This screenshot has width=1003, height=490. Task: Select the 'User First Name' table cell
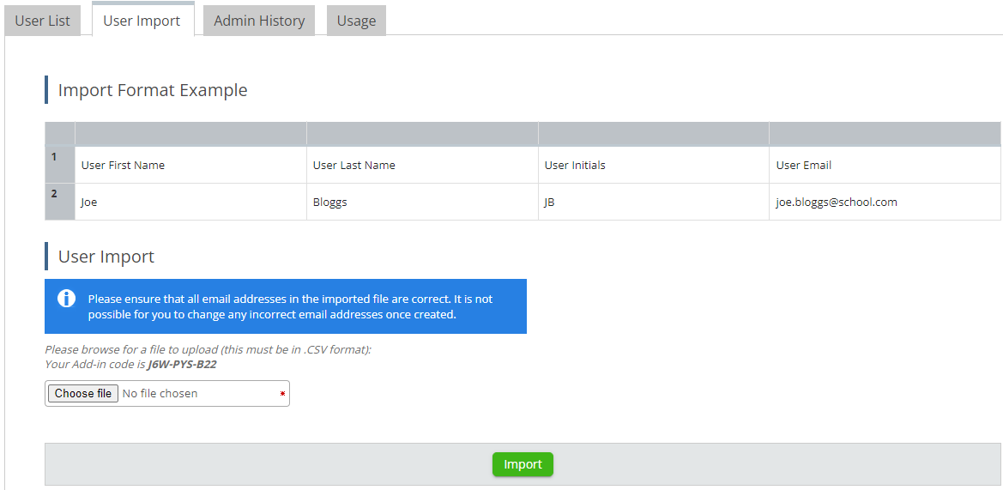point(190,165)
